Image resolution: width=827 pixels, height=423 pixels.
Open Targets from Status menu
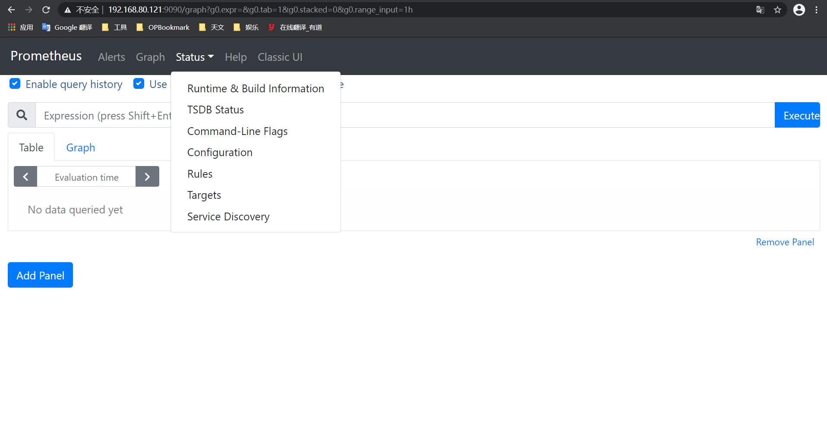coord(256,195)
